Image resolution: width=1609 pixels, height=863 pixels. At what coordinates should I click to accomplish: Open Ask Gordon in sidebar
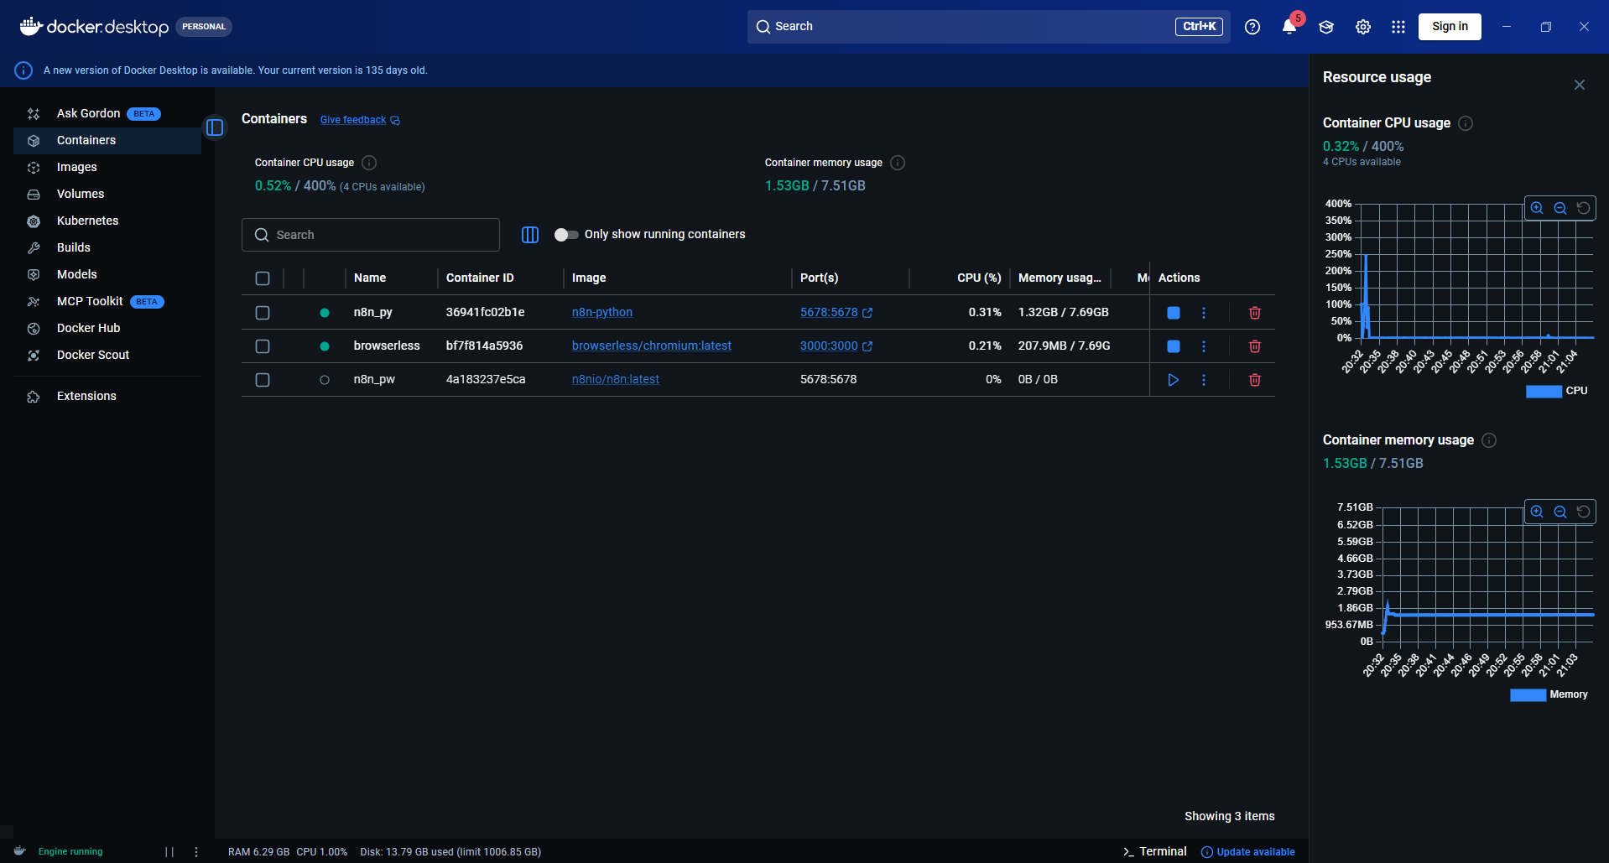[x=107, y=113]
